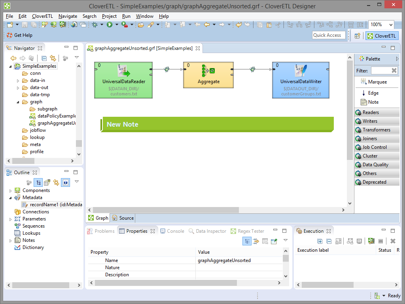Image resolution: width=405 pixels, height=304 pixels.
Task: Toggle the info icon button in Outline toolbar
Action: (x=65, y=182)
